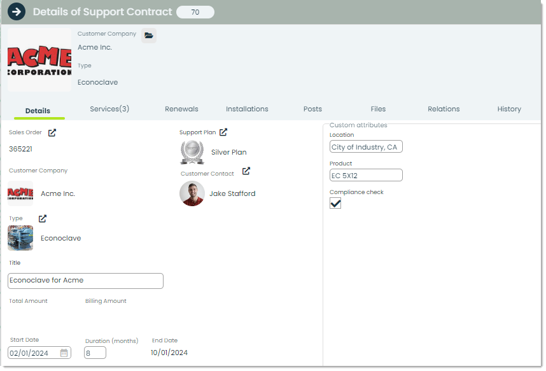546x371 pixels.
Task: Open the Posts tab
Action: [312, 109]
